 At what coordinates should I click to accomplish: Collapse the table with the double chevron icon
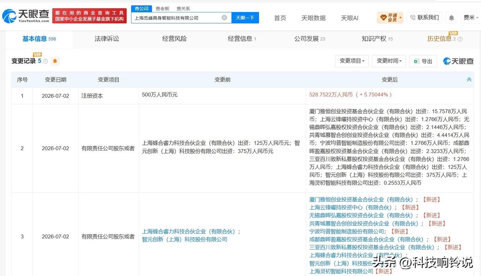[x=469, y=80]
